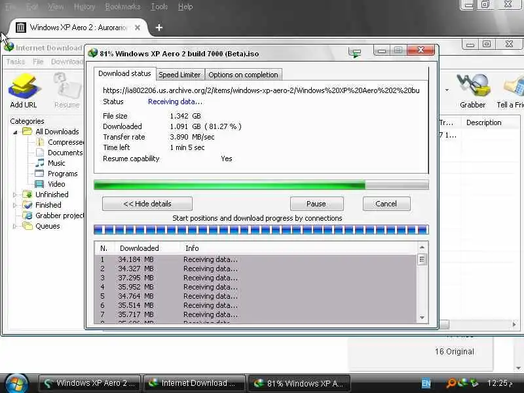The height and width of the screenshot is (393, 524).
Task: Switch to the Speed Limiter tab
Action: (x=179, y=75)
